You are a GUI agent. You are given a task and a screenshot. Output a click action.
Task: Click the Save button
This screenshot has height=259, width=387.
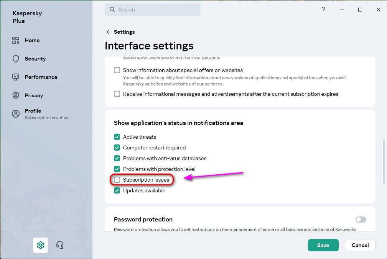point(323,245)
